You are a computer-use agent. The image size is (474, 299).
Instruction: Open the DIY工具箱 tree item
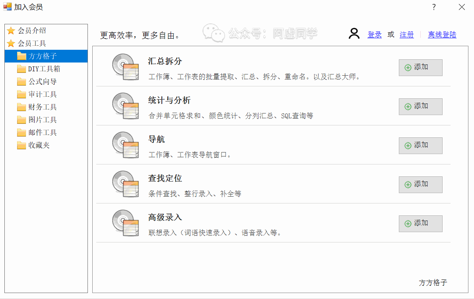pos(44,69)
